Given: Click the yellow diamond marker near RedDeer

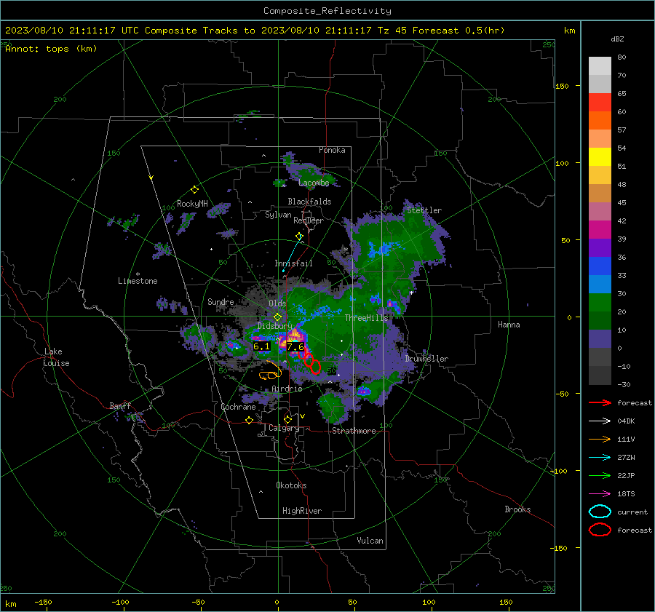Looking at the screenshot, I should (x=299, y=237).
